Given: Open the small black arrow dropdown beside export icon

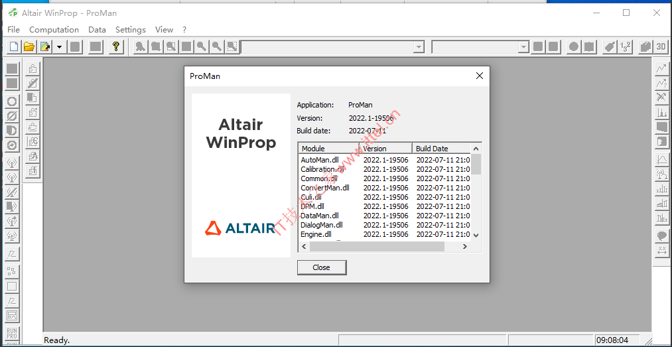Looking at the screenshot, I should coord(60,46).
